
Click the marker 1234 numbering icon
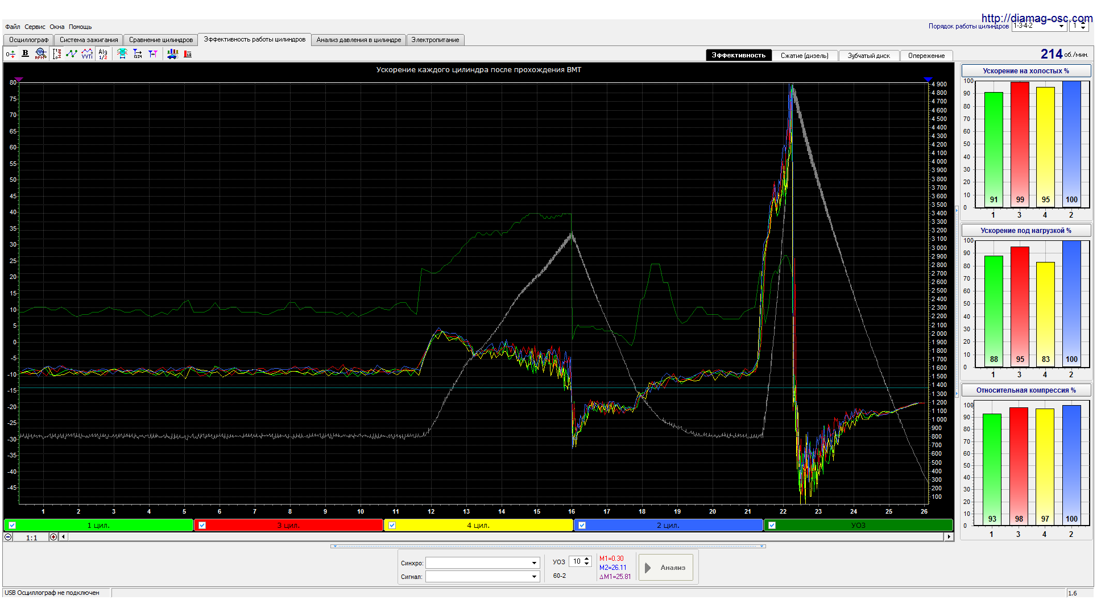click(x=138, y=54)
